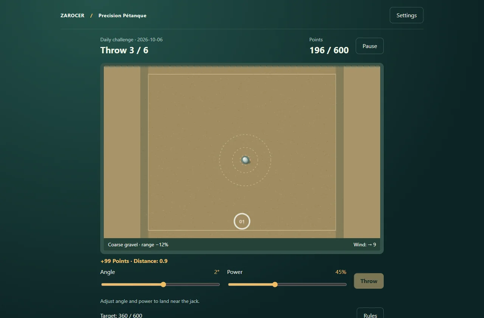Open the Rules button
Screen dimensions: 484x318
point(370,313)
